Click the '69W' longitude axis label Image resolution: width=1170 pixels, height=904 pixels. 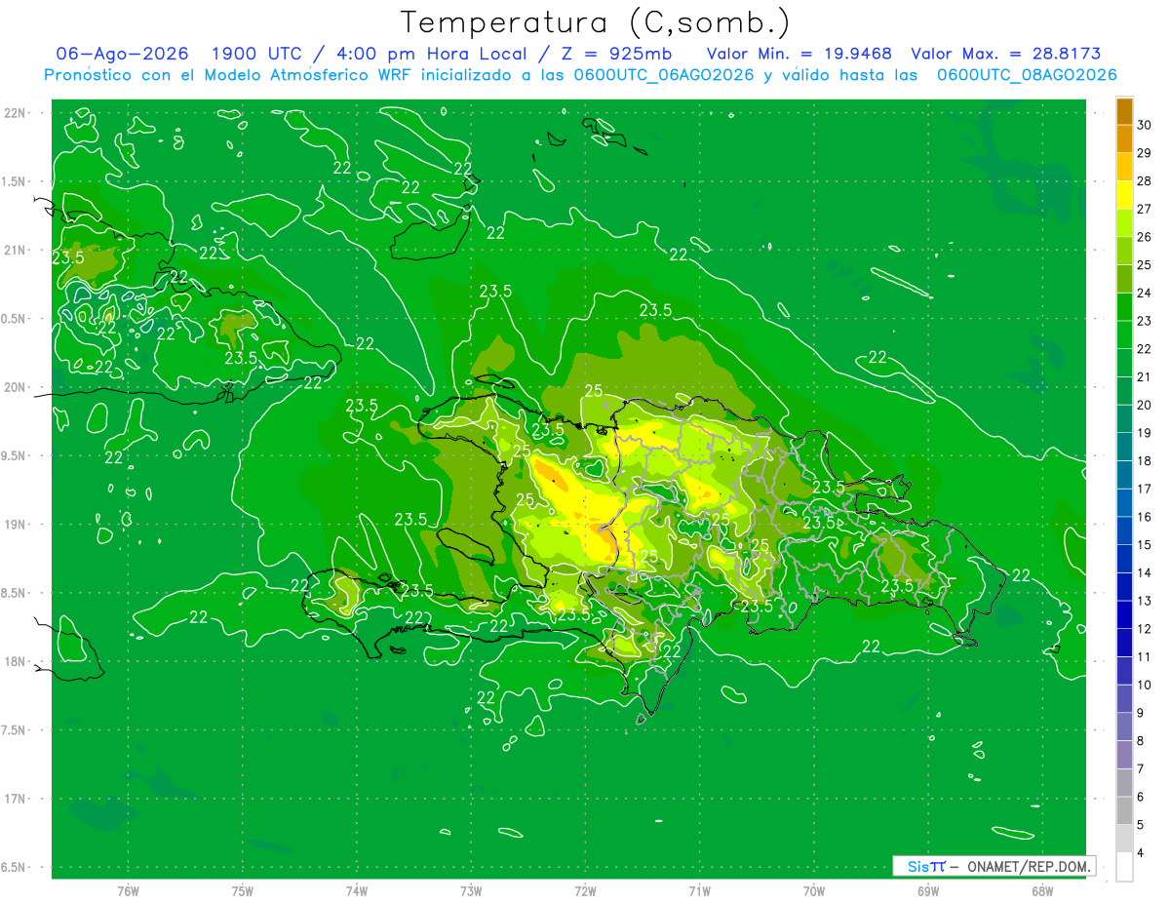pos(928,890)
